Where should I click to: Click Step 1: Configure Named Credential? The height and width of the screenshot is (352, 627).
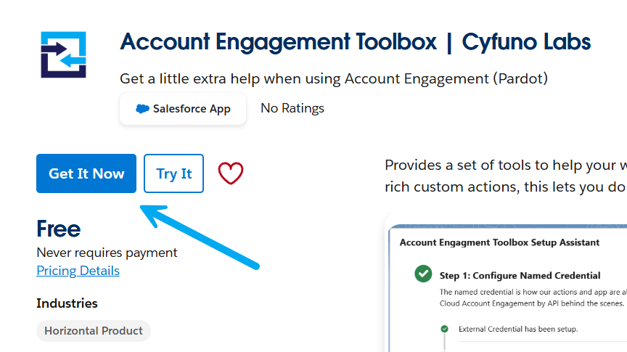click(x=520, y=276)
